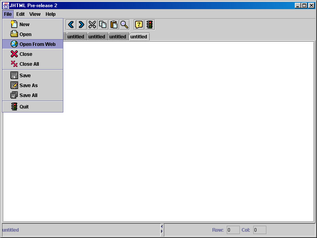Image resolution: width=317 pixels, height=238 pixels.
Task: Click the Row number field
Action: tap(233, 230)
